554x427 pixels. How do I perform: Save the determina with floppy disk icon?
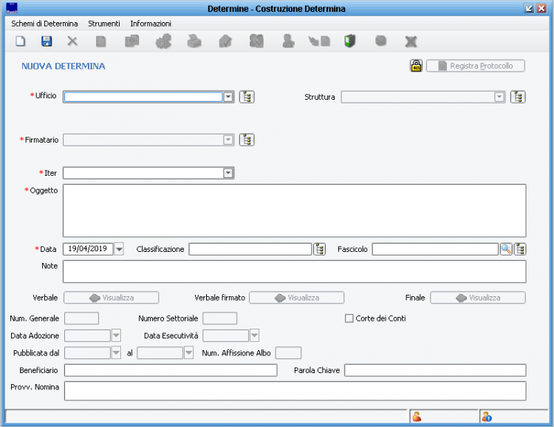(x=47, y=42)
